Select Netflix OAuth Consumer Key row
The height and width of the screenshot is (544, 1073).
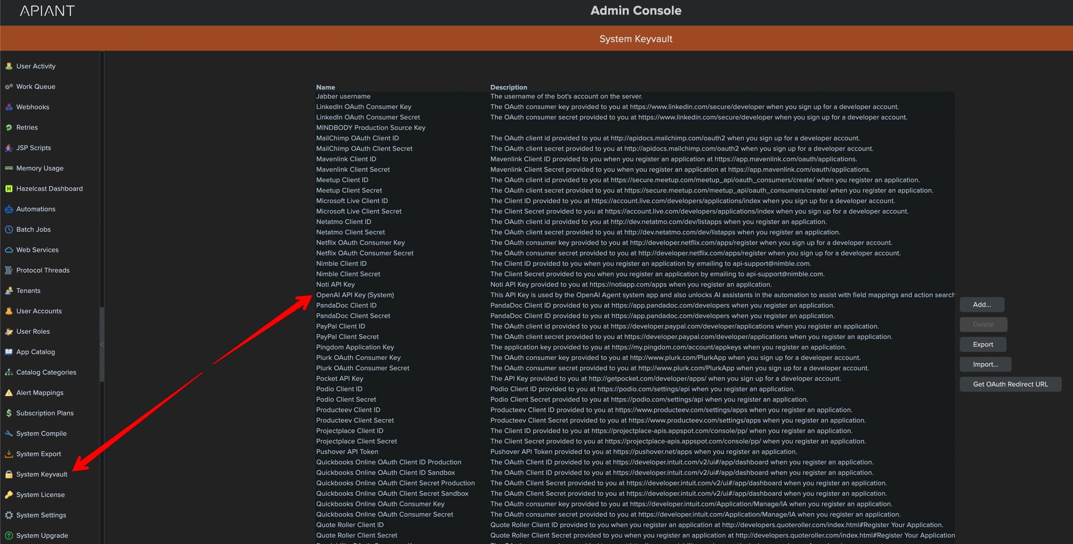635,243
